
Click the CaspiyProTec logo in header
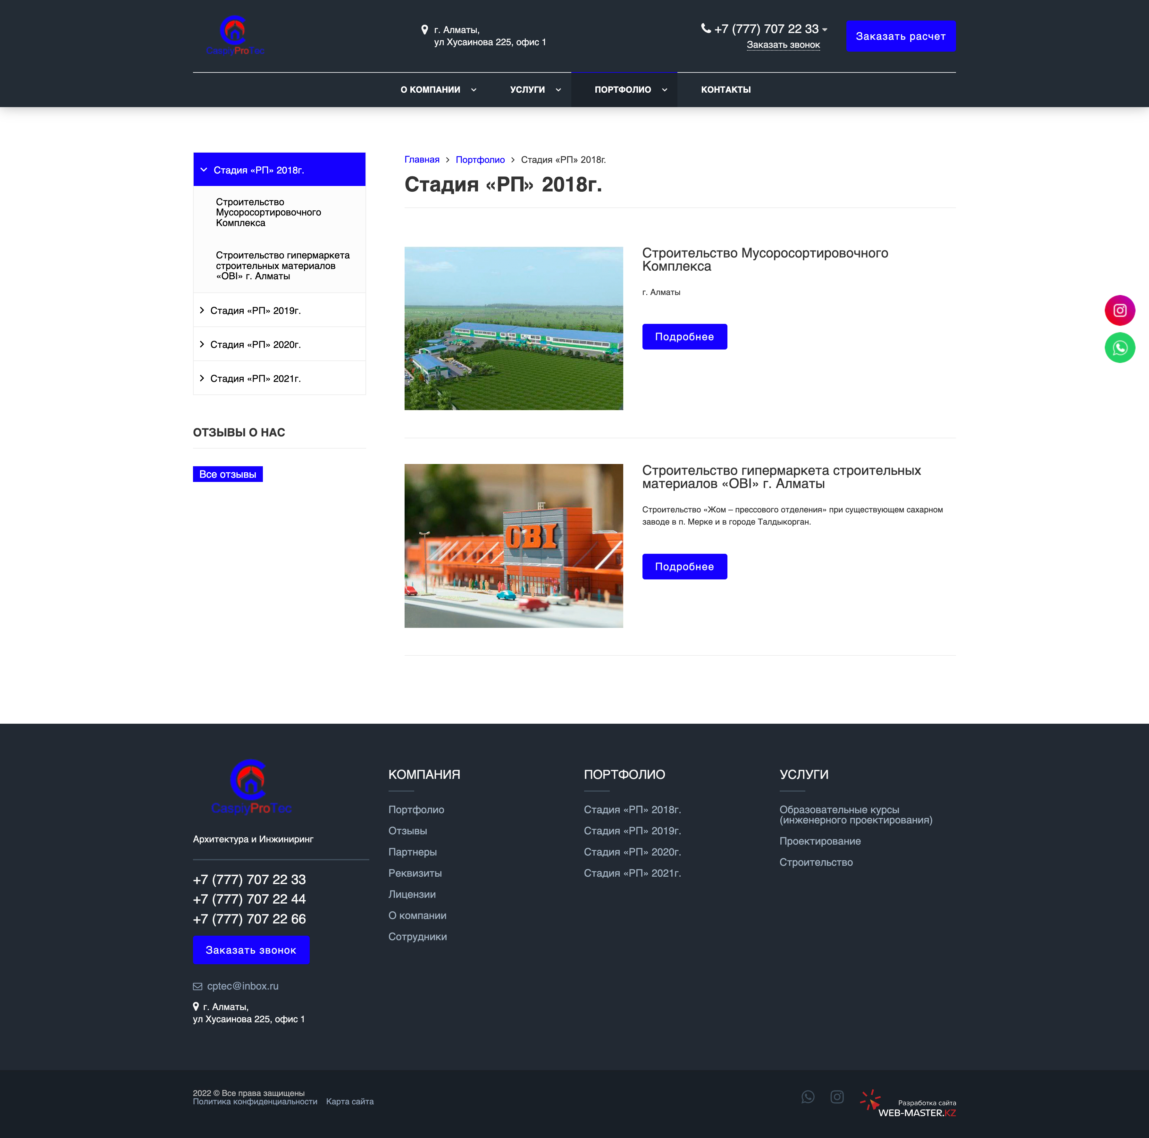pyautogui.click(x=235, y=36)
